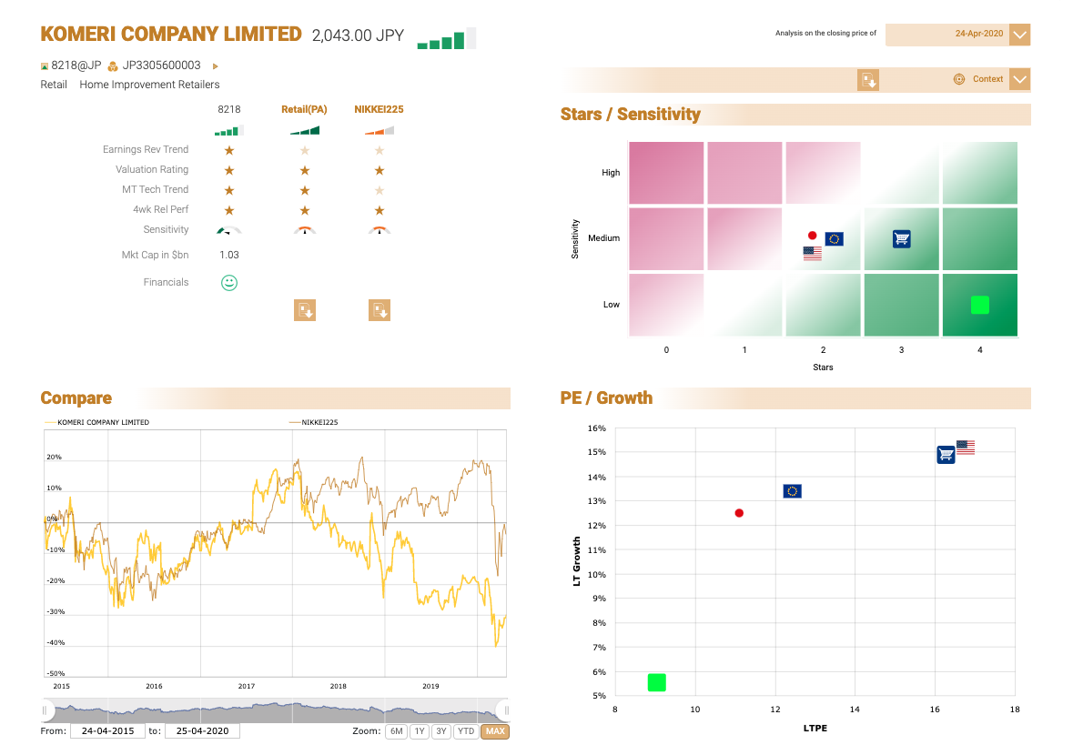This screenshot has height=745, width=1083.
Task: Set chart zoom to MAX
Action: (x=495, y=731)
